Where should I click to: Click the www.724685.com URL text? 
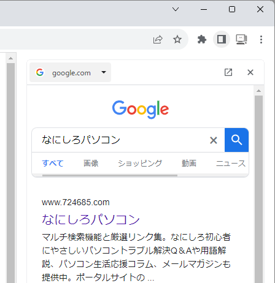point(76,202)
